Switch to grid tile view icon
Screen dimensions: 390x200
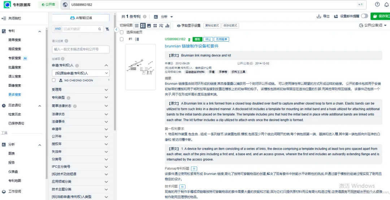coord(155,25)
